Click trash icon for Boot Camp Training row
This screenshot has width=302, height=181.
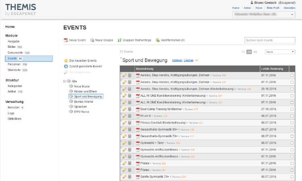tap(130, 109)
